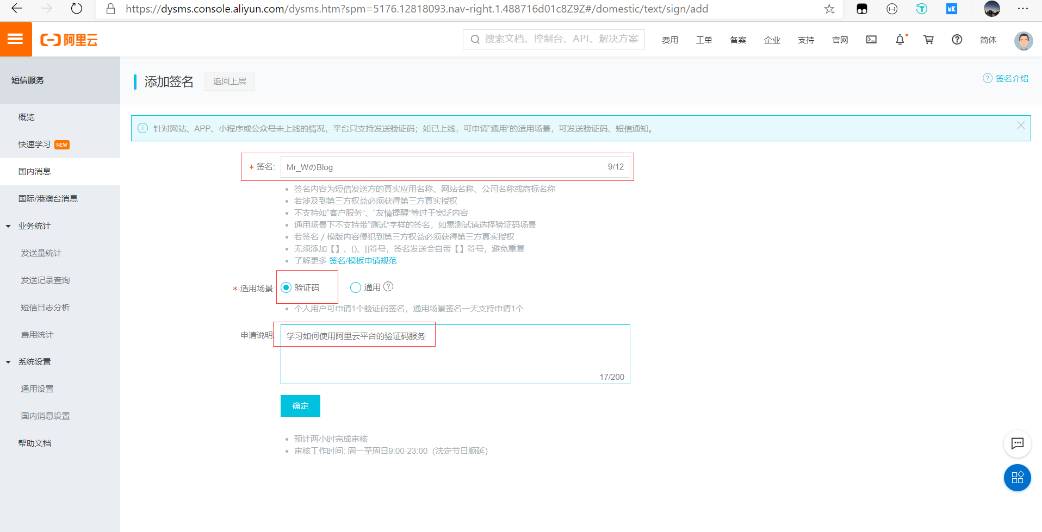Image resolution: width=1042 pixels, height=532 pixels.
Task: Open the 支持 header menu
Action: 806,40
